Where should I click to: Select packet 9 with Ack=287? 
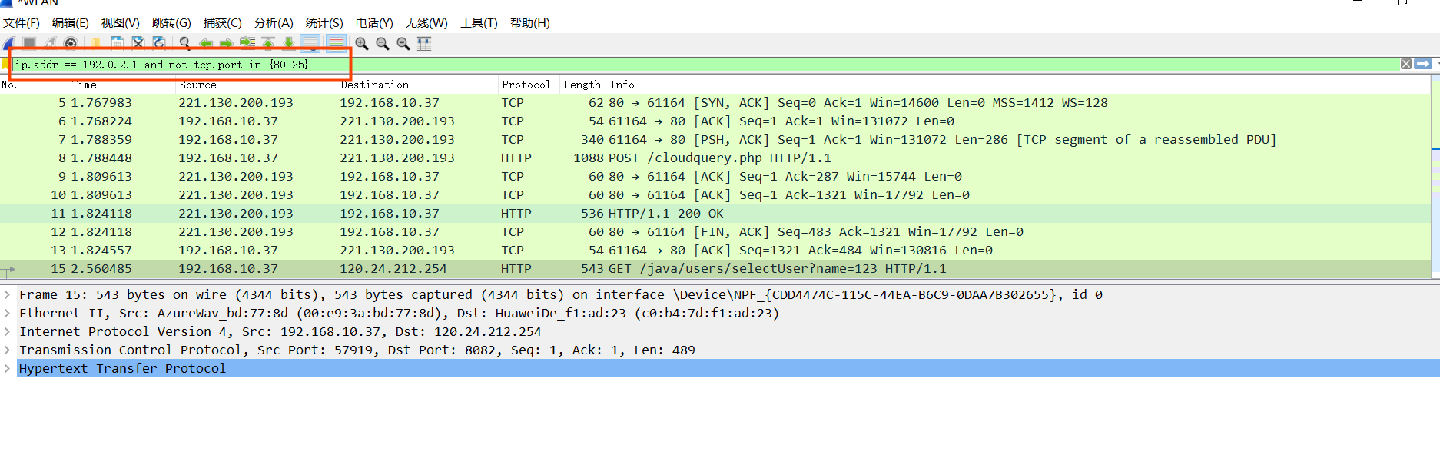tap(715, 176)
